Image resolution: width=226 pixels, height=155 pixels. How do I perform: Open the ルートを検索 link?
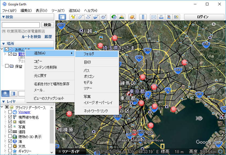(31, 37)
